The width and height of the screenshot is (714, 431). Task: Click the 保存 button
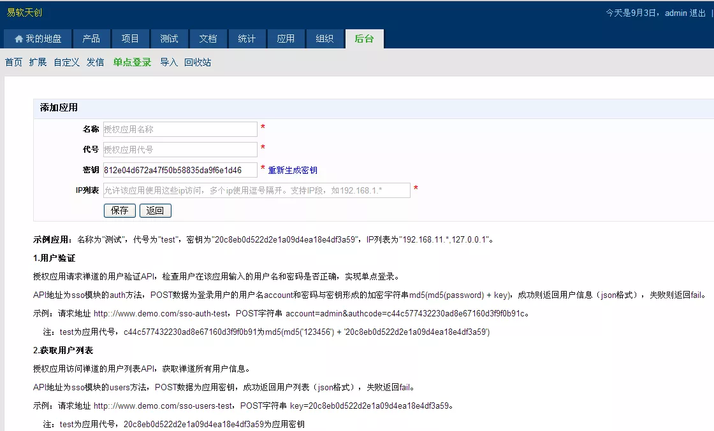120,211
